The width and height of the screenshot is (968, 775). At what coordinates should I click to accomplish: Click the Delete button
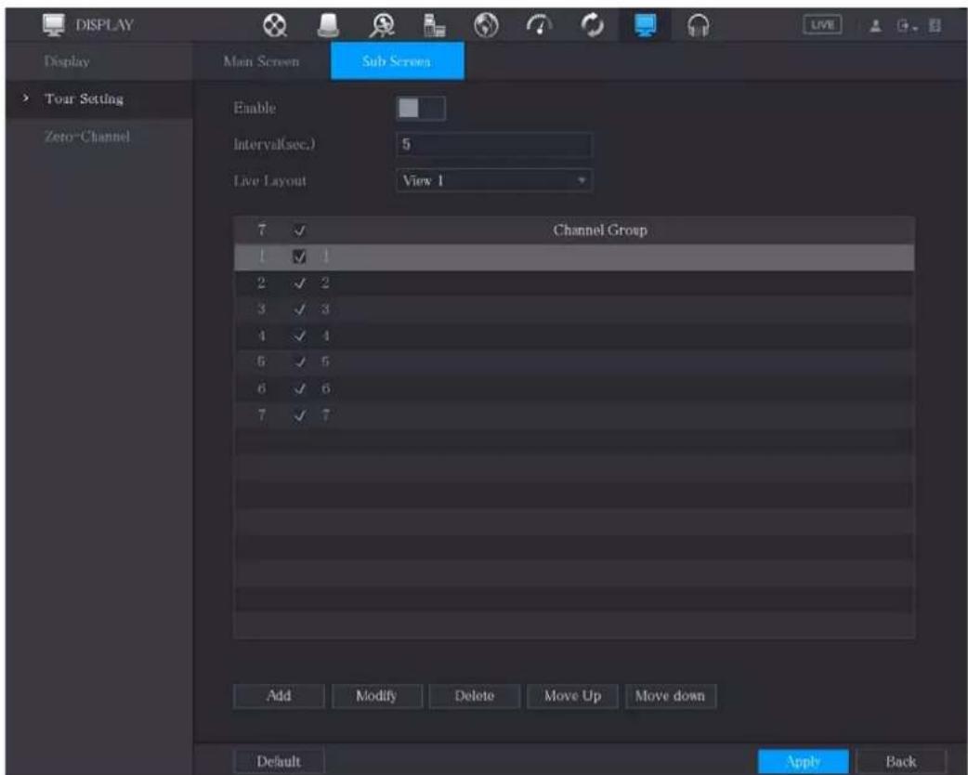point(474,696)
